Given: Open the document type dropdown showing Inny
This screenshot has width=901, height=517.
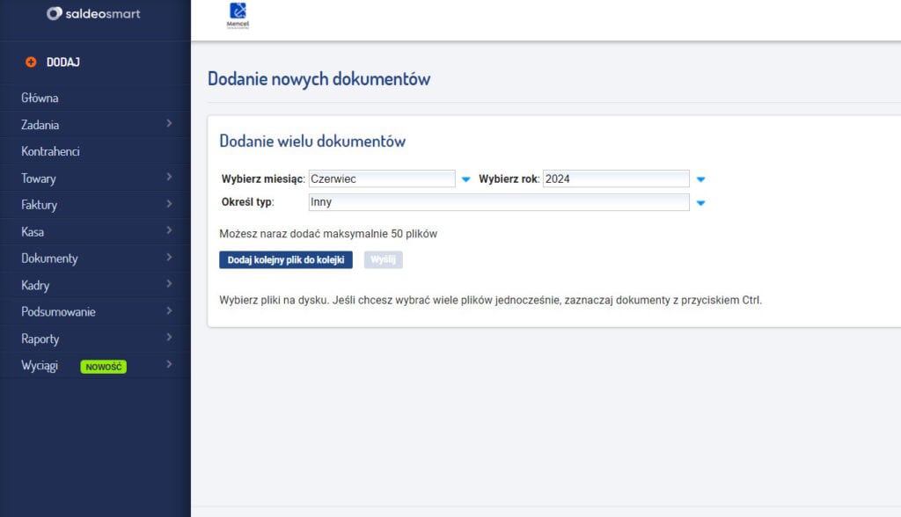Looking at the screenshot, I should [498, 202].
